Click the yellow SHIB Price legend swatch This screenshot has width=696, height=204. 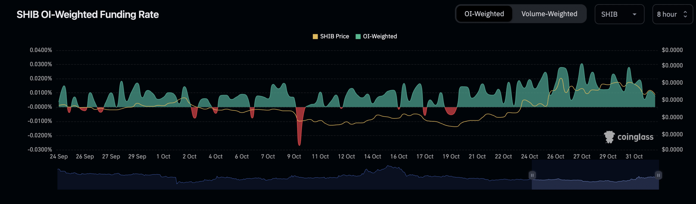coord(315,37)
